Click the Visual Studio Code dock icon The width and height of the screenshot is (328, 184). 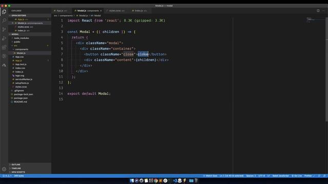175,180
